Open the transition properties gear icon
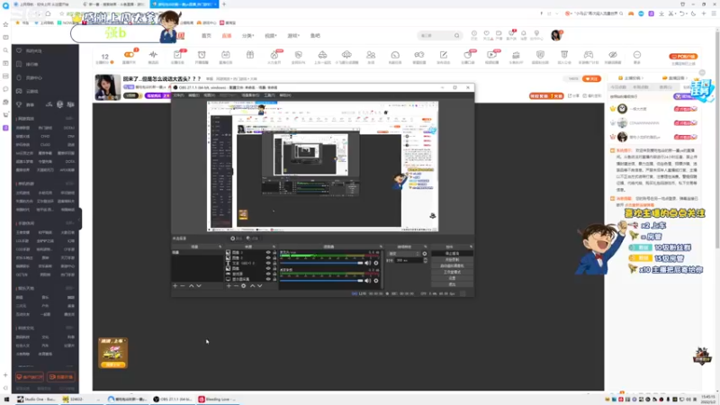 coord(424,254)
